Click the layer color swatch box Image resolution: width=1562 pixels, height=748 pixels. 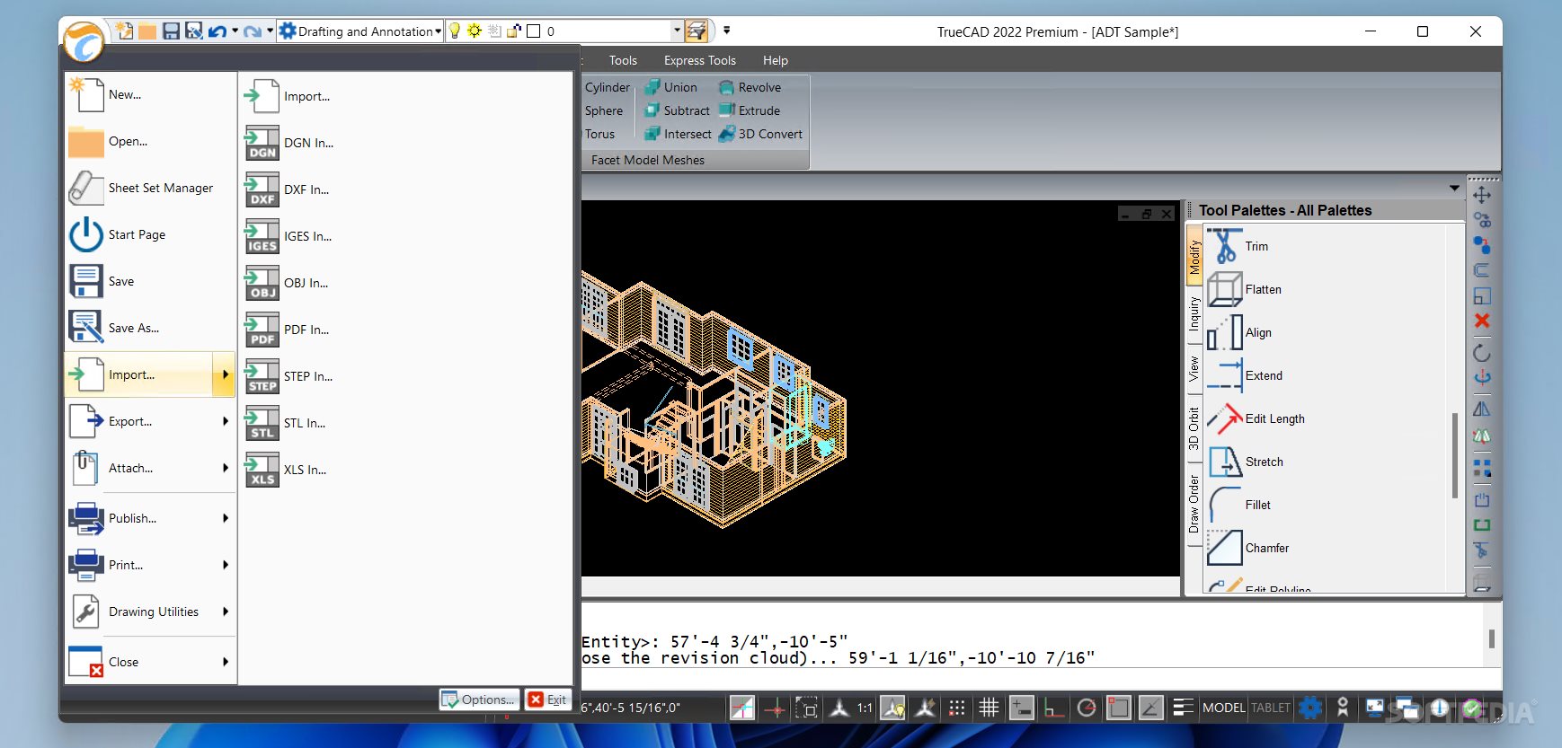click(533, 31)
